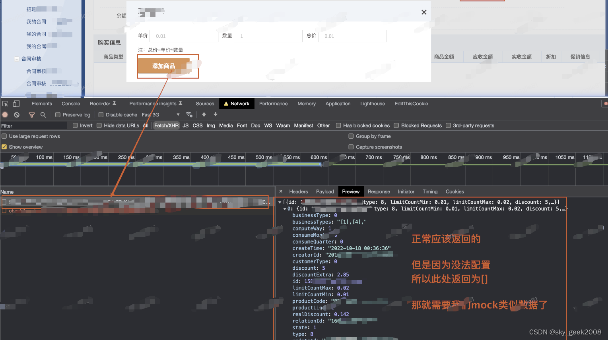Enable Group by frame

pos(351,136)
